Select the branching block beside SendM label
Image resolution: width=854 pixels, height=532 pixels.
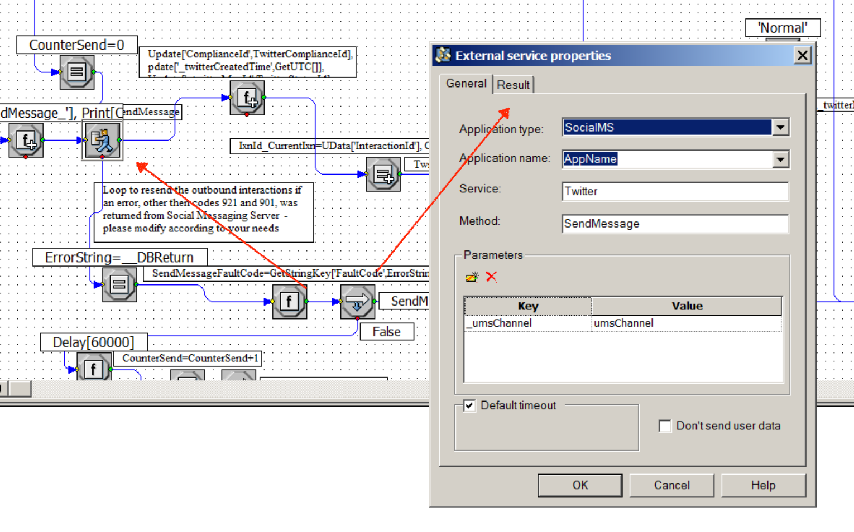[357, 302]
